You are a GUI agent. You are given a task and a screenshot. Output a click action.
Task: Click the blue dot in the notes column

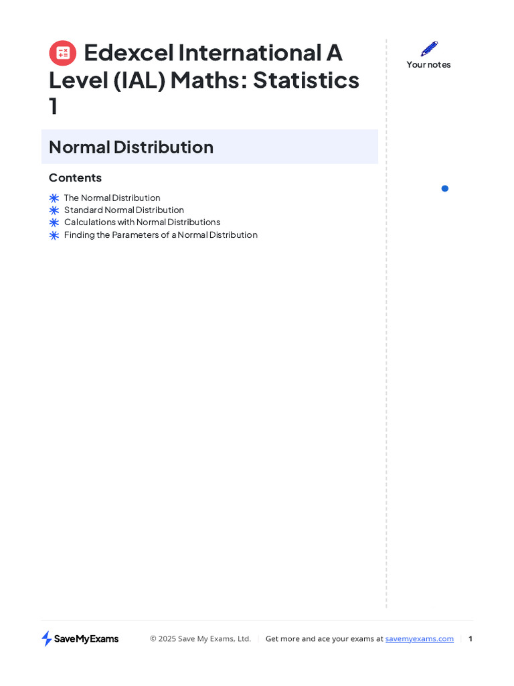tap(445, 188)
